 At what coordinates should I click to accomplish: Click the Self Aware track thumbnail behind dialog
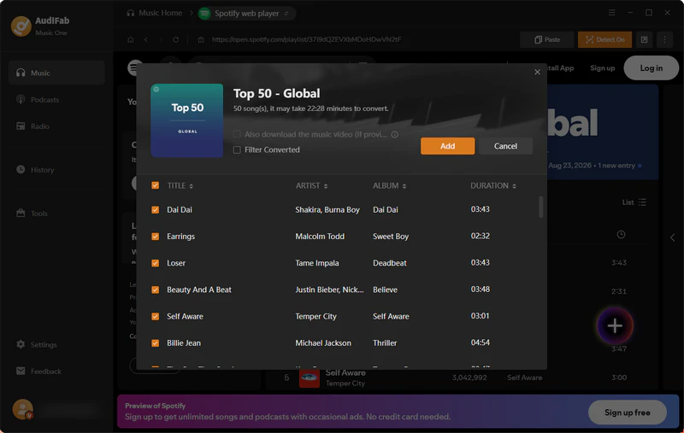click(310, 378)
